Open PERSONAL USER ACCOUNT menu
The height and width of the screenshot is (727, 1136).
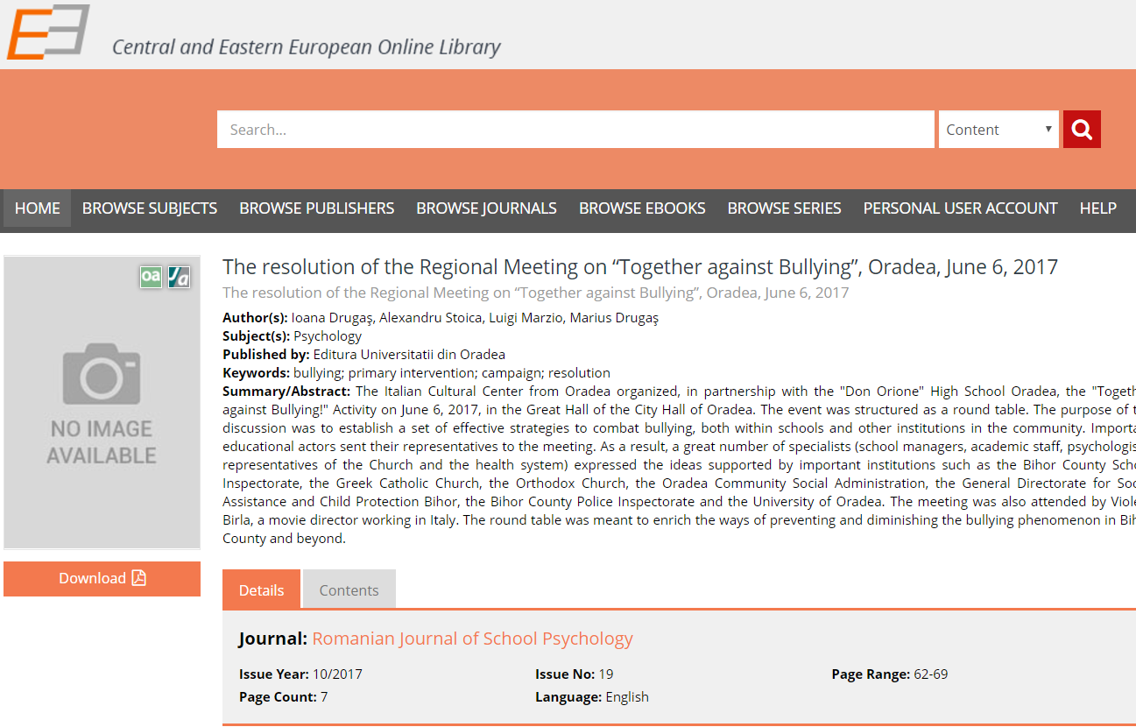pos(960,208)
